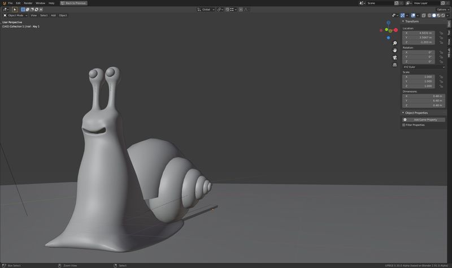
Task: Click the zoom view magnifier icon
Action: 394,44
